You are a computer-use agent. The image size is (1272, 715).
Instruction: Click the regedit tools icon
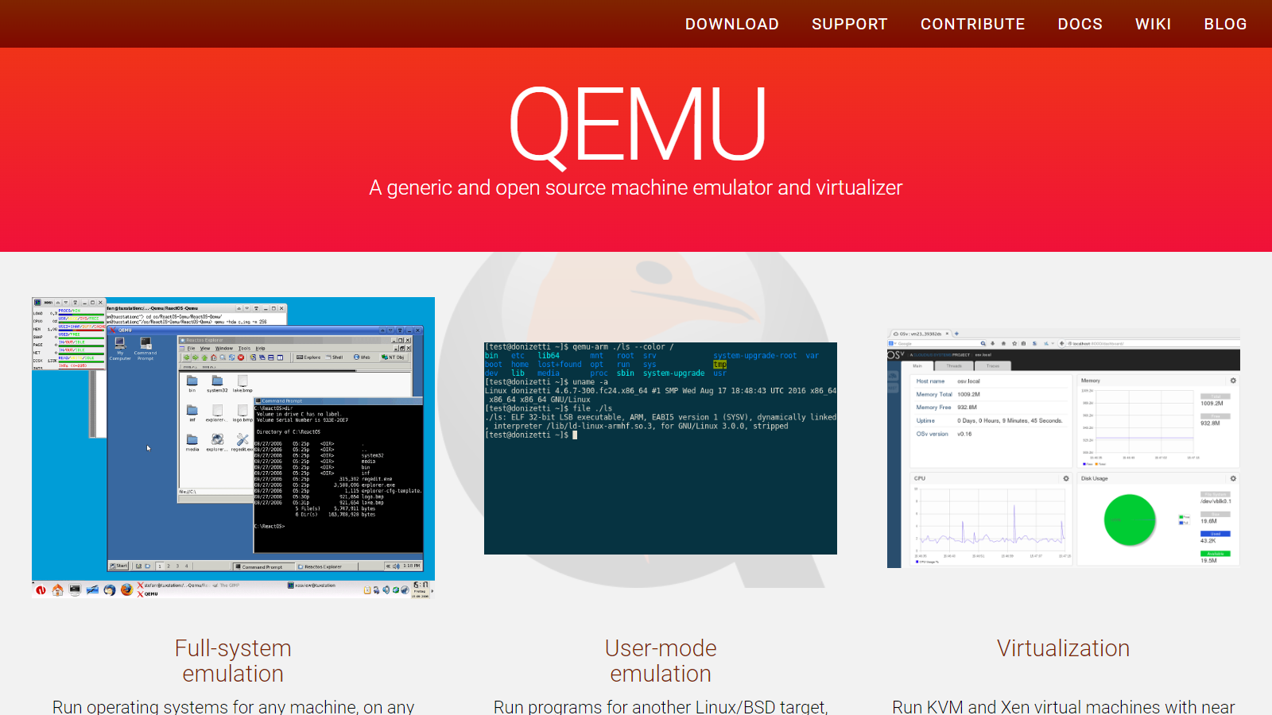(x=242, y=440)
